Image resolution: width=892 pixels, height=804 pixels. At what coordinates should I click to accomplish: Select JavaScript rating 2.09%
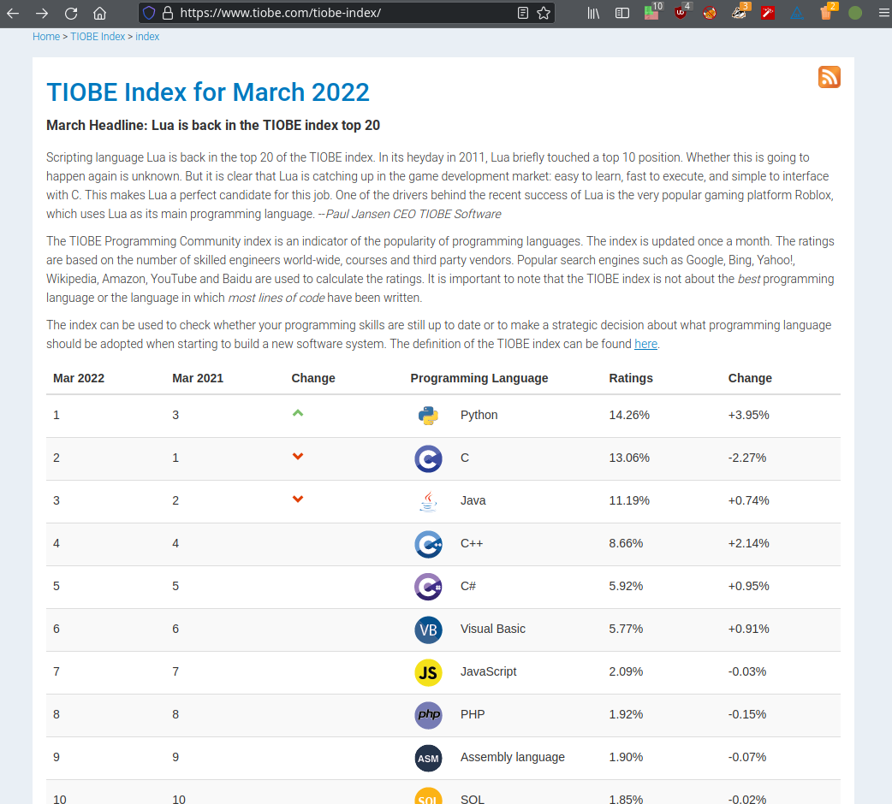626,671
